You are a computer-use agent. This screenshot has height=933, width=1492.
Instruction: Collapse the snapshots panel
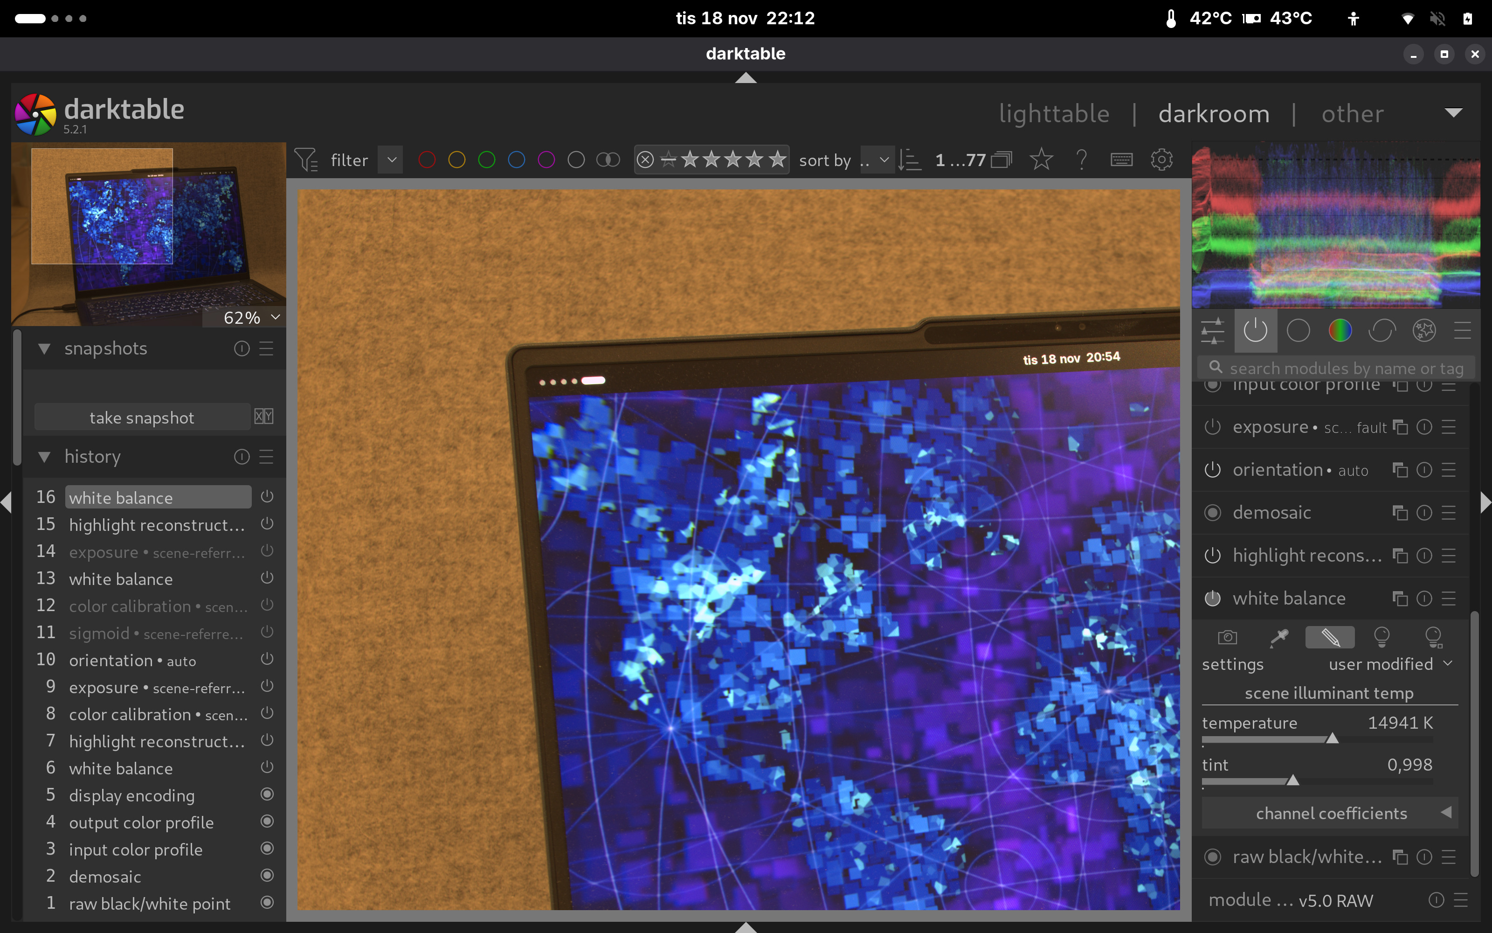(x=44, y=348)
